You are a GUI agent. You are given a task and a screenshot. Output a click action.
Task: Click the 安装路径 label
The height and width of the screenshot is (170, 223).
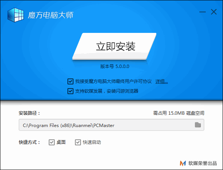[x=30, y=113]
